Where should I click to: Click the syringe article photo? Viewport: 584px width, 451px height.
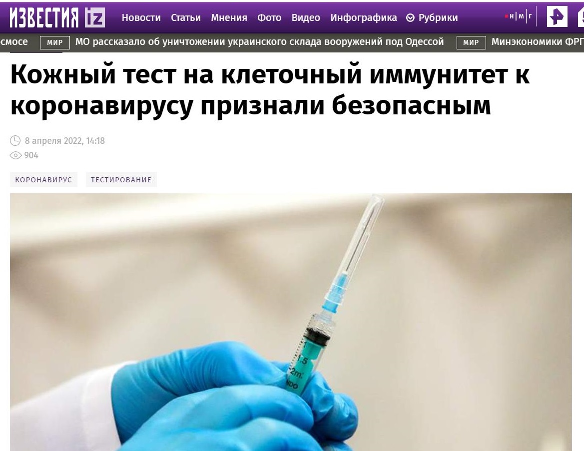click(x=291, y=322)
